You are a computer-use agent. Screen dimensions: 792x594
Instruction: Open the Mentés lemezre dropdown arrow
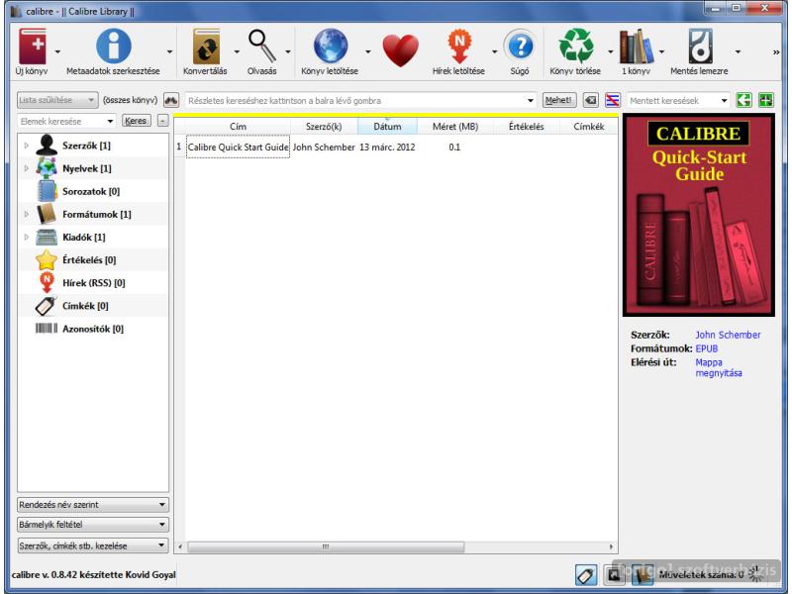click(x=738, y=51)
